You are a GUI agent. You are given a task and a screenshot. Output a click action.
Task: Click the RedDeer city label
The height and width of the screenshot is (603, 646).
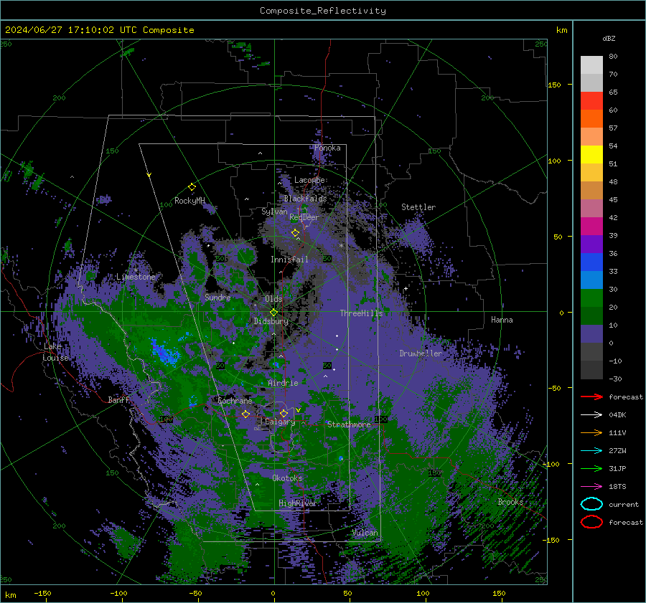tap(304, 217)
